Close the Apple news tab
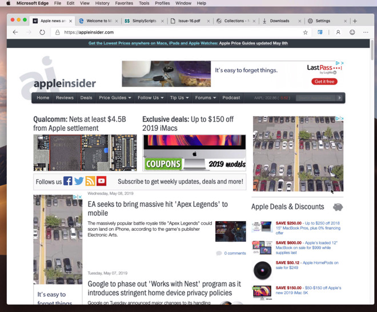 point(70,21)
